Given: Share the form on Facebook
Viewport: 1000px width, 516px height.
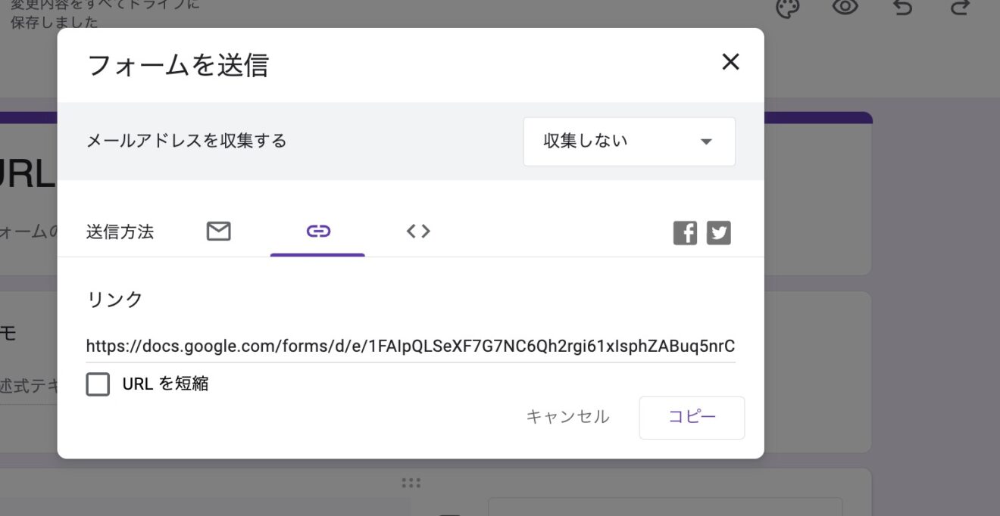Looking at the screenshot, I should (x=685, y=232).
